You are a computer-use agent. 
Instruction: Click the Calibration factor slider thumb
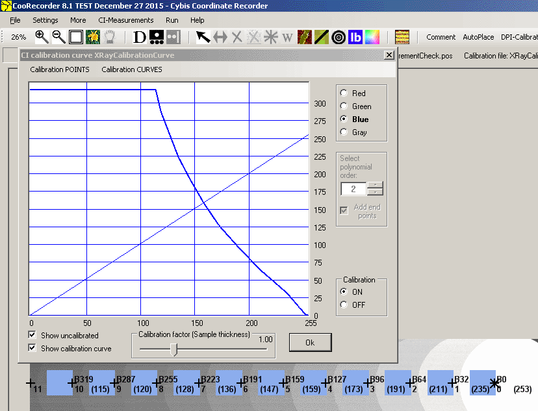174,349
